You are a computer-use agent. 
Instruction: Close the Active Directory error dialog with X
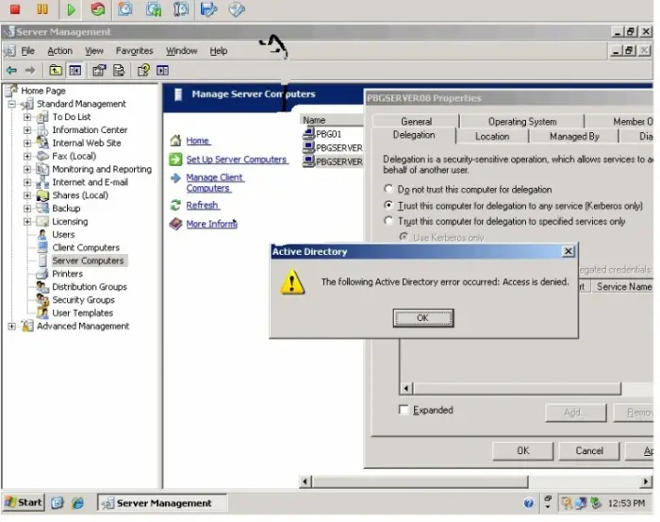[x=569, y=251]
